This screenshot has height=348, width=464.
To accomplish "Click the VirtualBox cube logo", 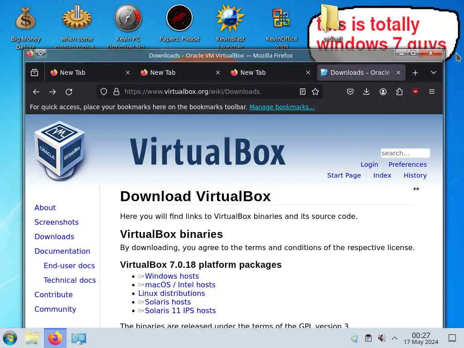I will click(x=60, y=151).
